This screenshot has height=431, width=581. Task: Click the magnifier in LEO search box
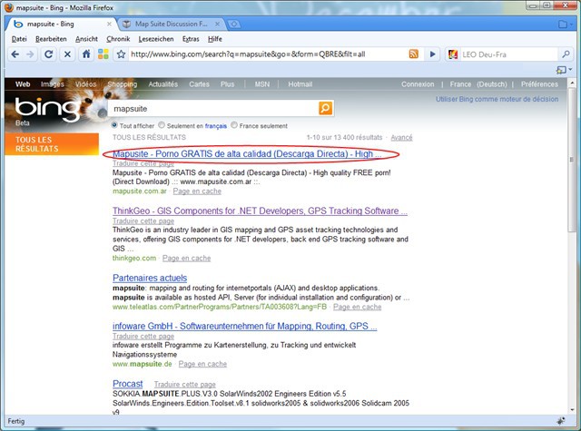click(566, 54)
